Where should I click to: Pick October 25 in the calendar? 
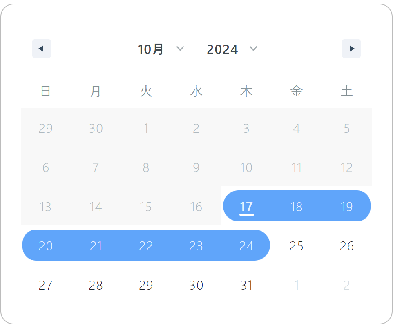(297, 245)
